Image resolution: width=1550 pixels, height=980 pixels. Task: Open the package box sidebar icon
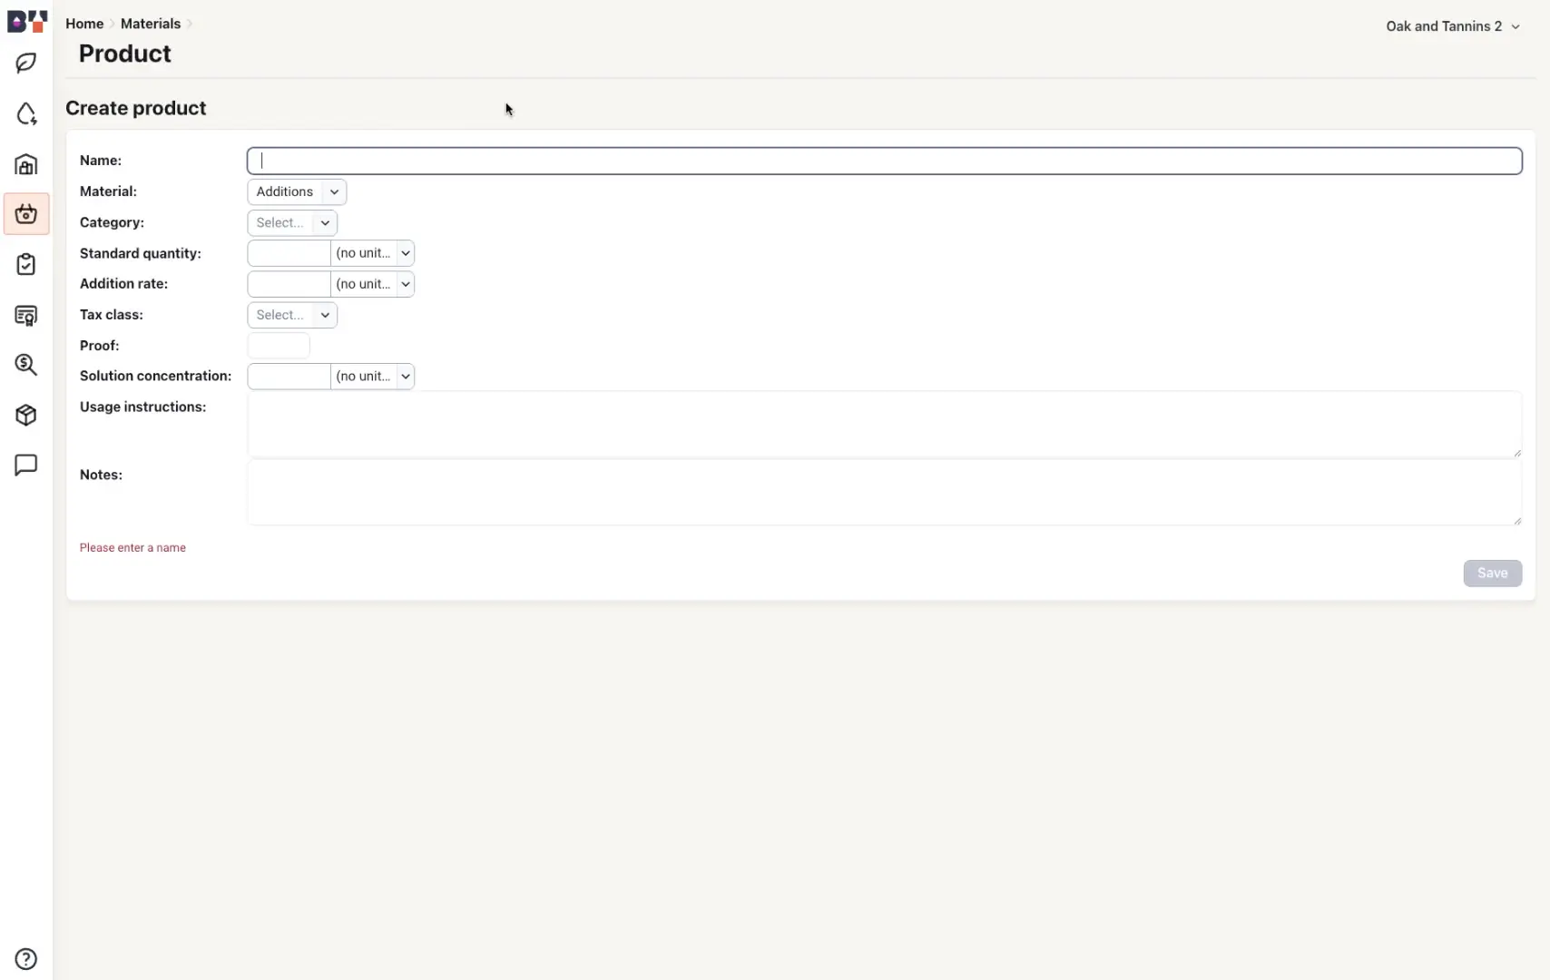pos(26,415)
